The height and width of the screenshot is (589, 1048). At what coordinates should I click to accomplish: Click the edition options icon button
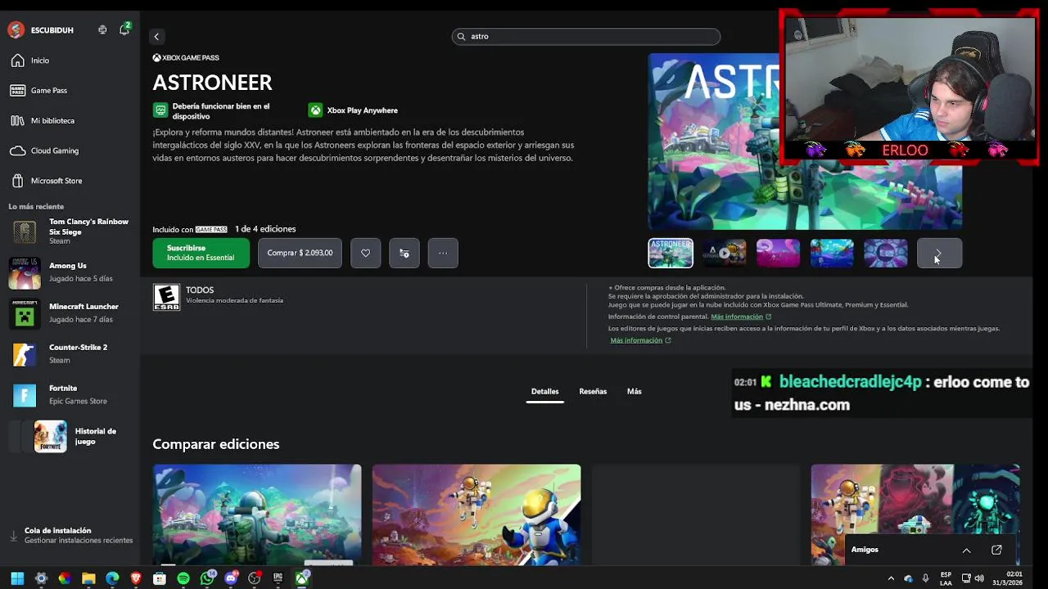coord(404,253)
